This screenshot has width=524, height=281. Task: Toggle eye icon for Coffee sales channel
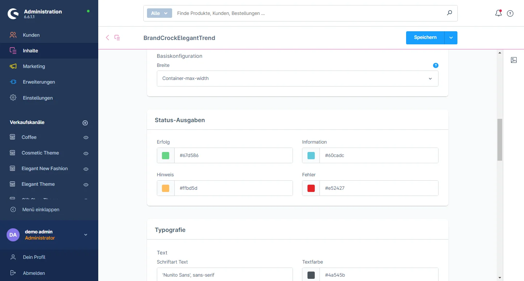pos(86,137)
